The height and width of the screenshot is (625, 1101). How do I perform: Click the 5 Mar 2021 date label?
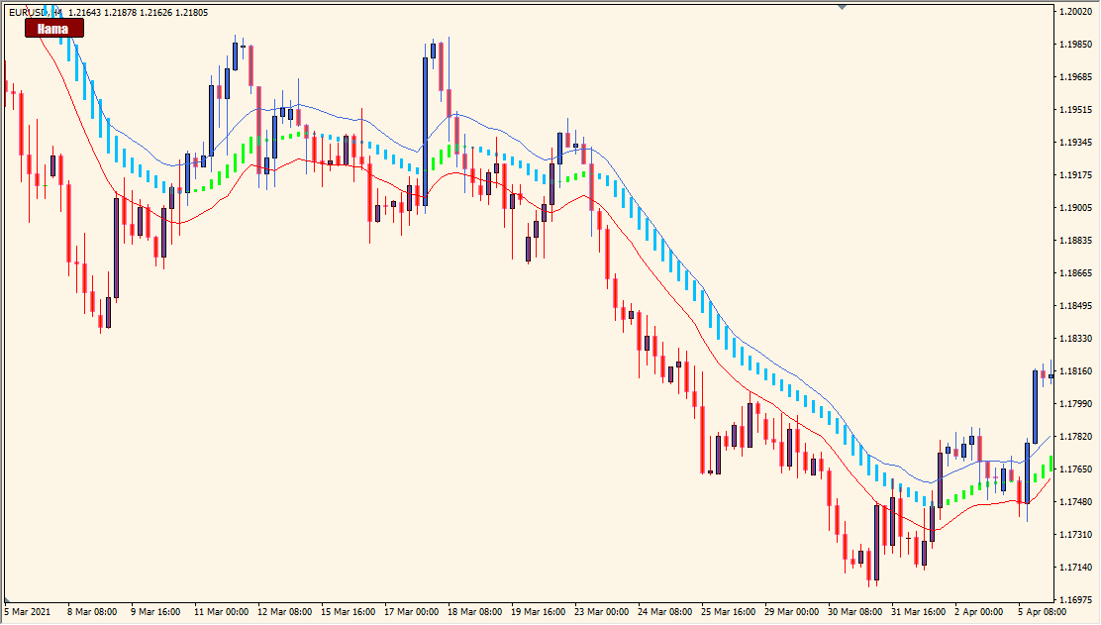28,612
